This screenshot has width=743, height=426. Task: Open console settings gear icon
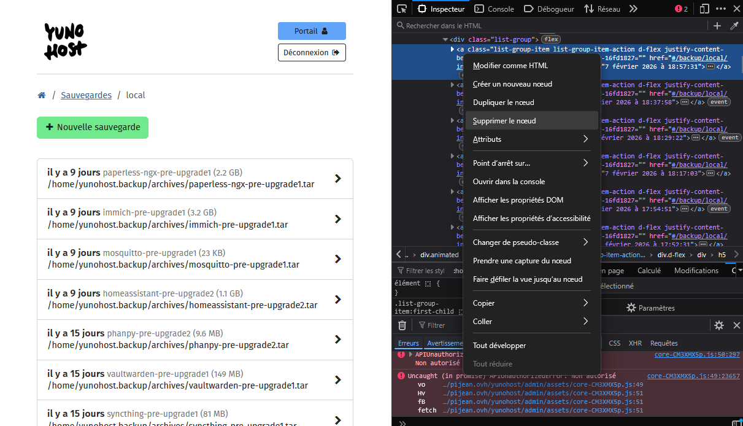tap(719, 325)
